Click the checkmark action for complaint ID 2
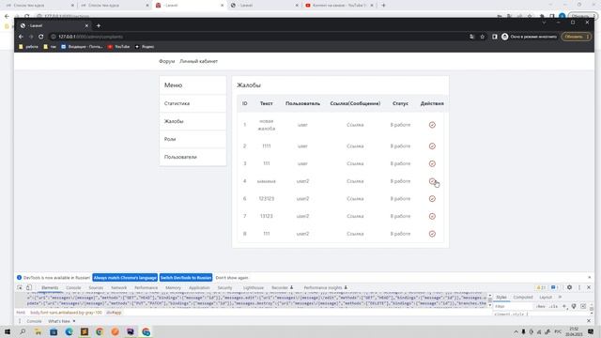 coord(432,146)
